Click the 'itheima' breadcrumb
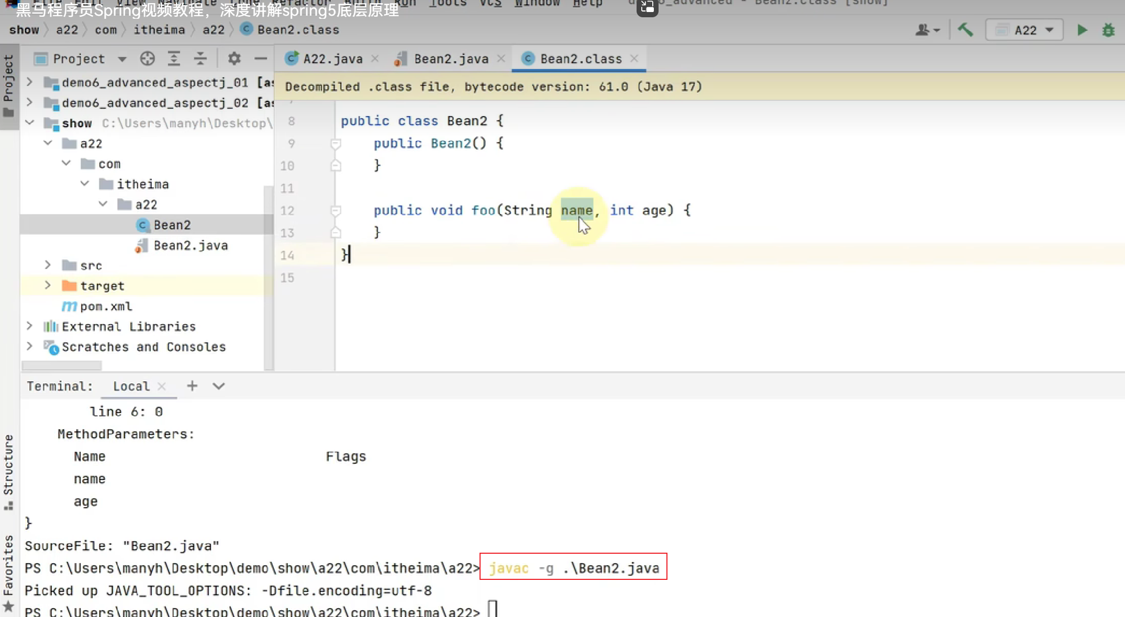 159,30
